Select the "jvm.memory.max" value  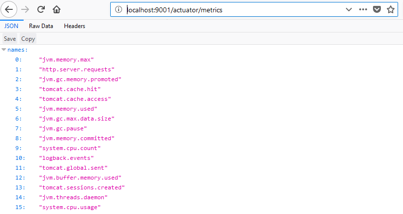(66, 60)
